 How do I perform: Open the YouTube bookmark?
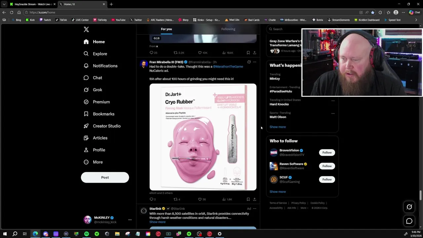pos(119,20)
